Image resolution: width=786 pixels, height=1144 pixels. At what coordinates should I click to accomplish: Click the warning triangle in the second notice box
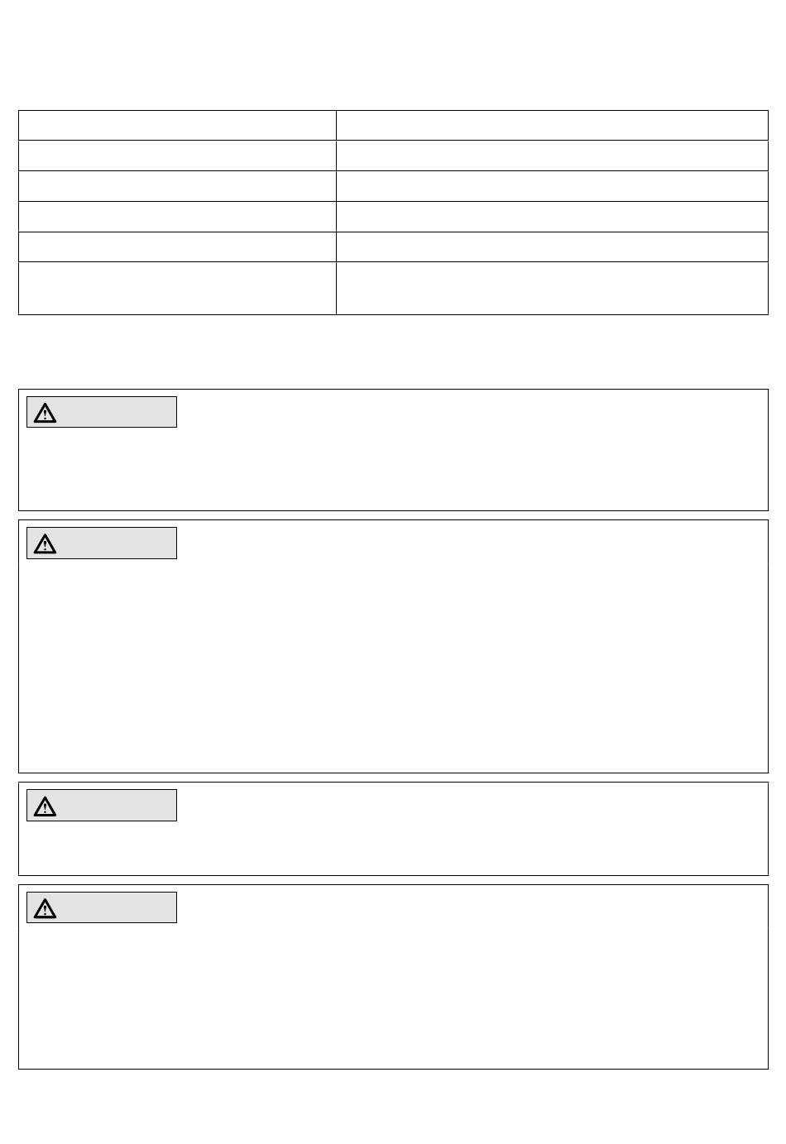click(x=45, y=543)
